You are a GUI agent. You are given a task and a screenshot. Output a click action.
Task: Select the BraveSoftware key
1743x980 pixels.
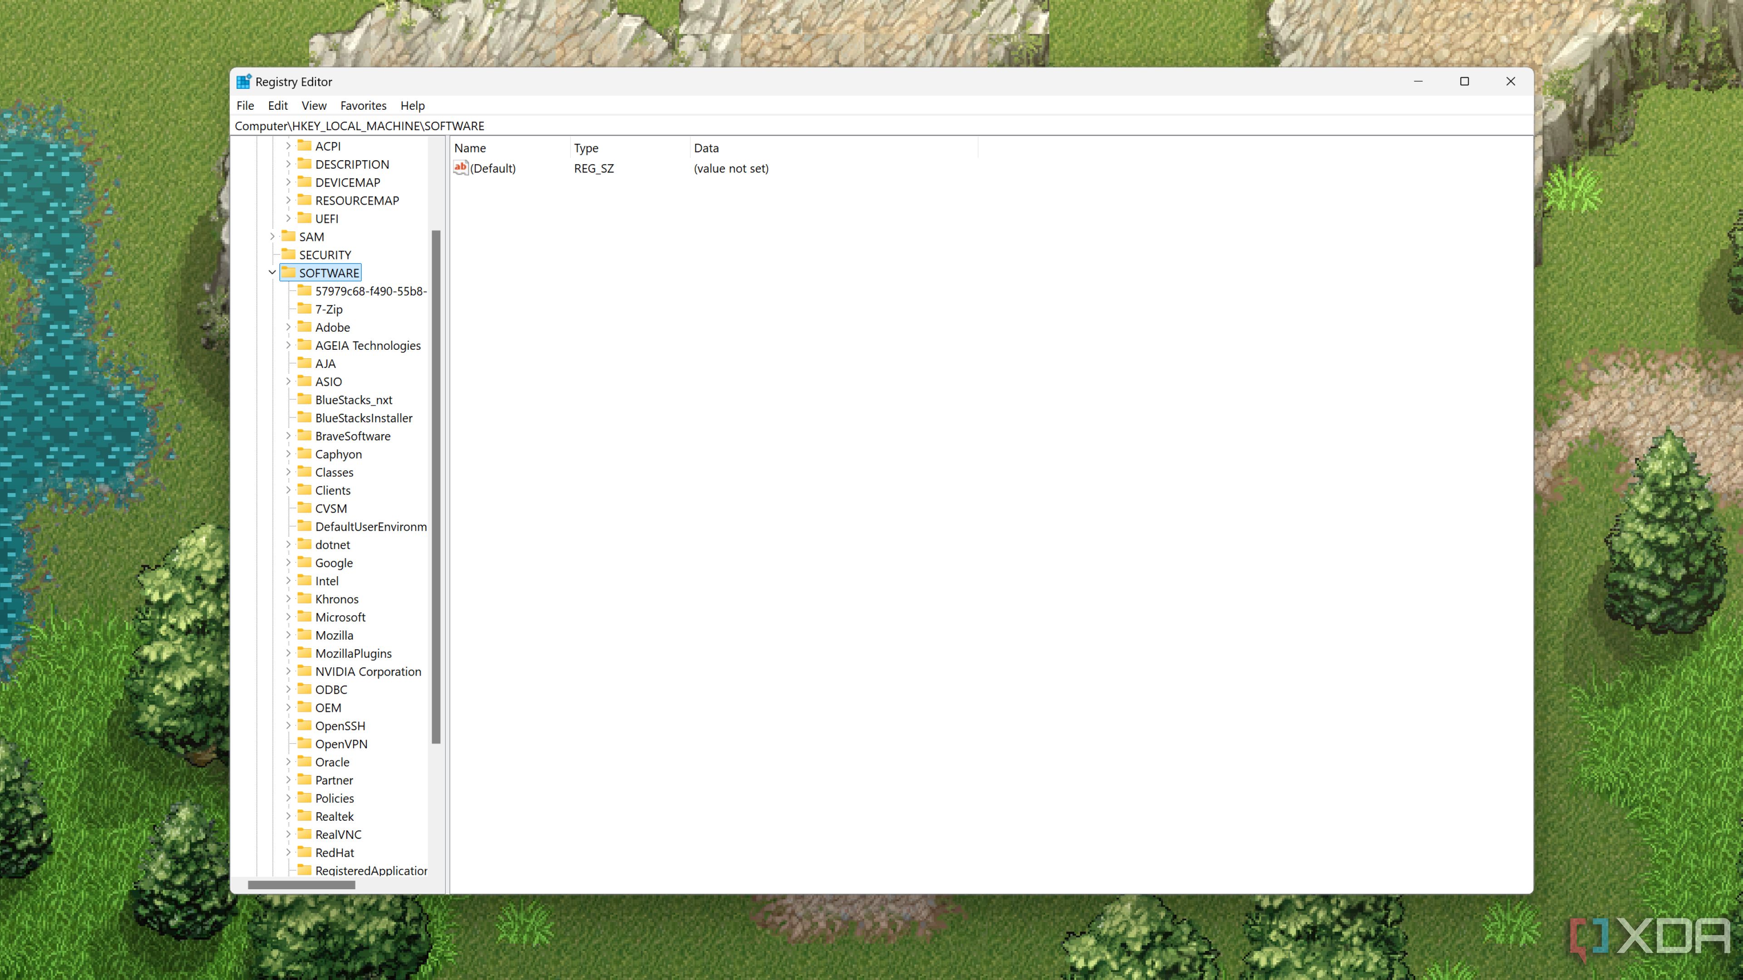click(353, 436)
